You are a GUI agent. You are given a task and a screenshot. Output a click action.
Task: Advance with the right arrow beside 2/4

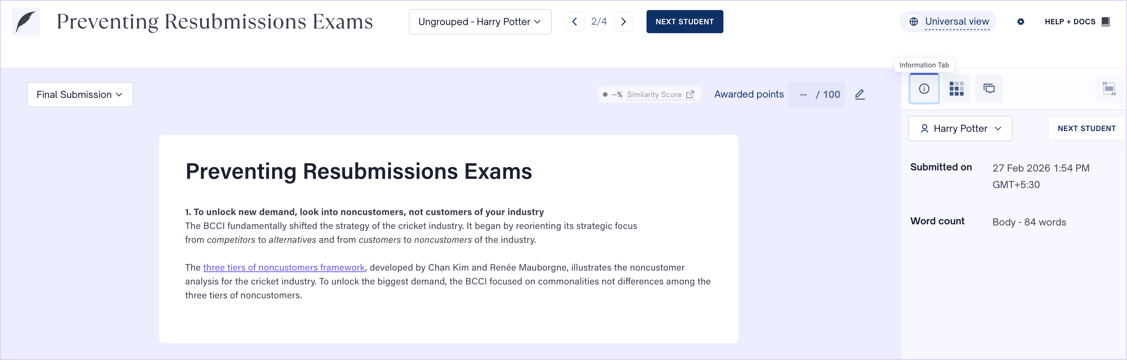(623, 22)
